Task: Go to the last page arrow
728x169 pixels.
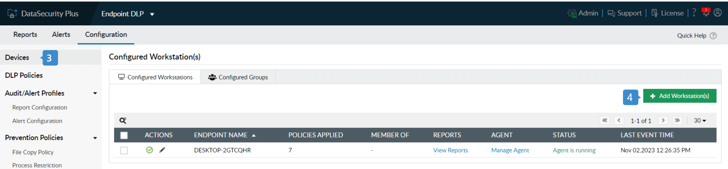Action: pos(677,121)
